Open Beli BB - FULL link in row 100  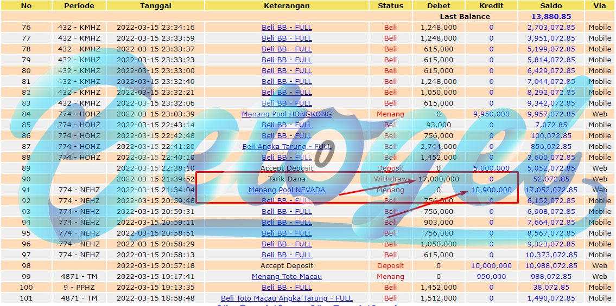click(287, 287)
